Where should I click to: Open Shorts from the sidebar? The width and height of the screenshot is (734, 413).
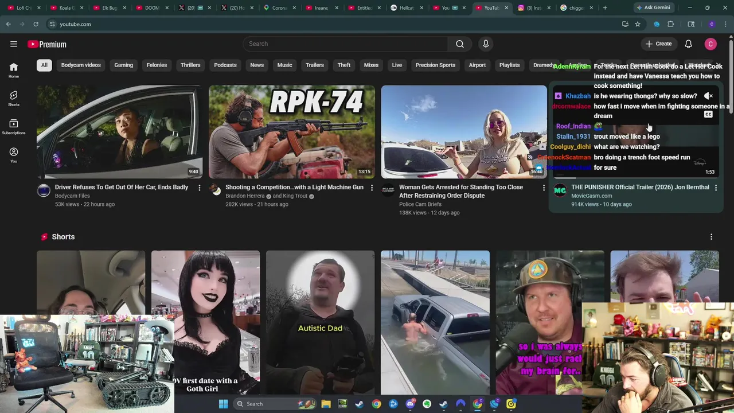point(14,99)
